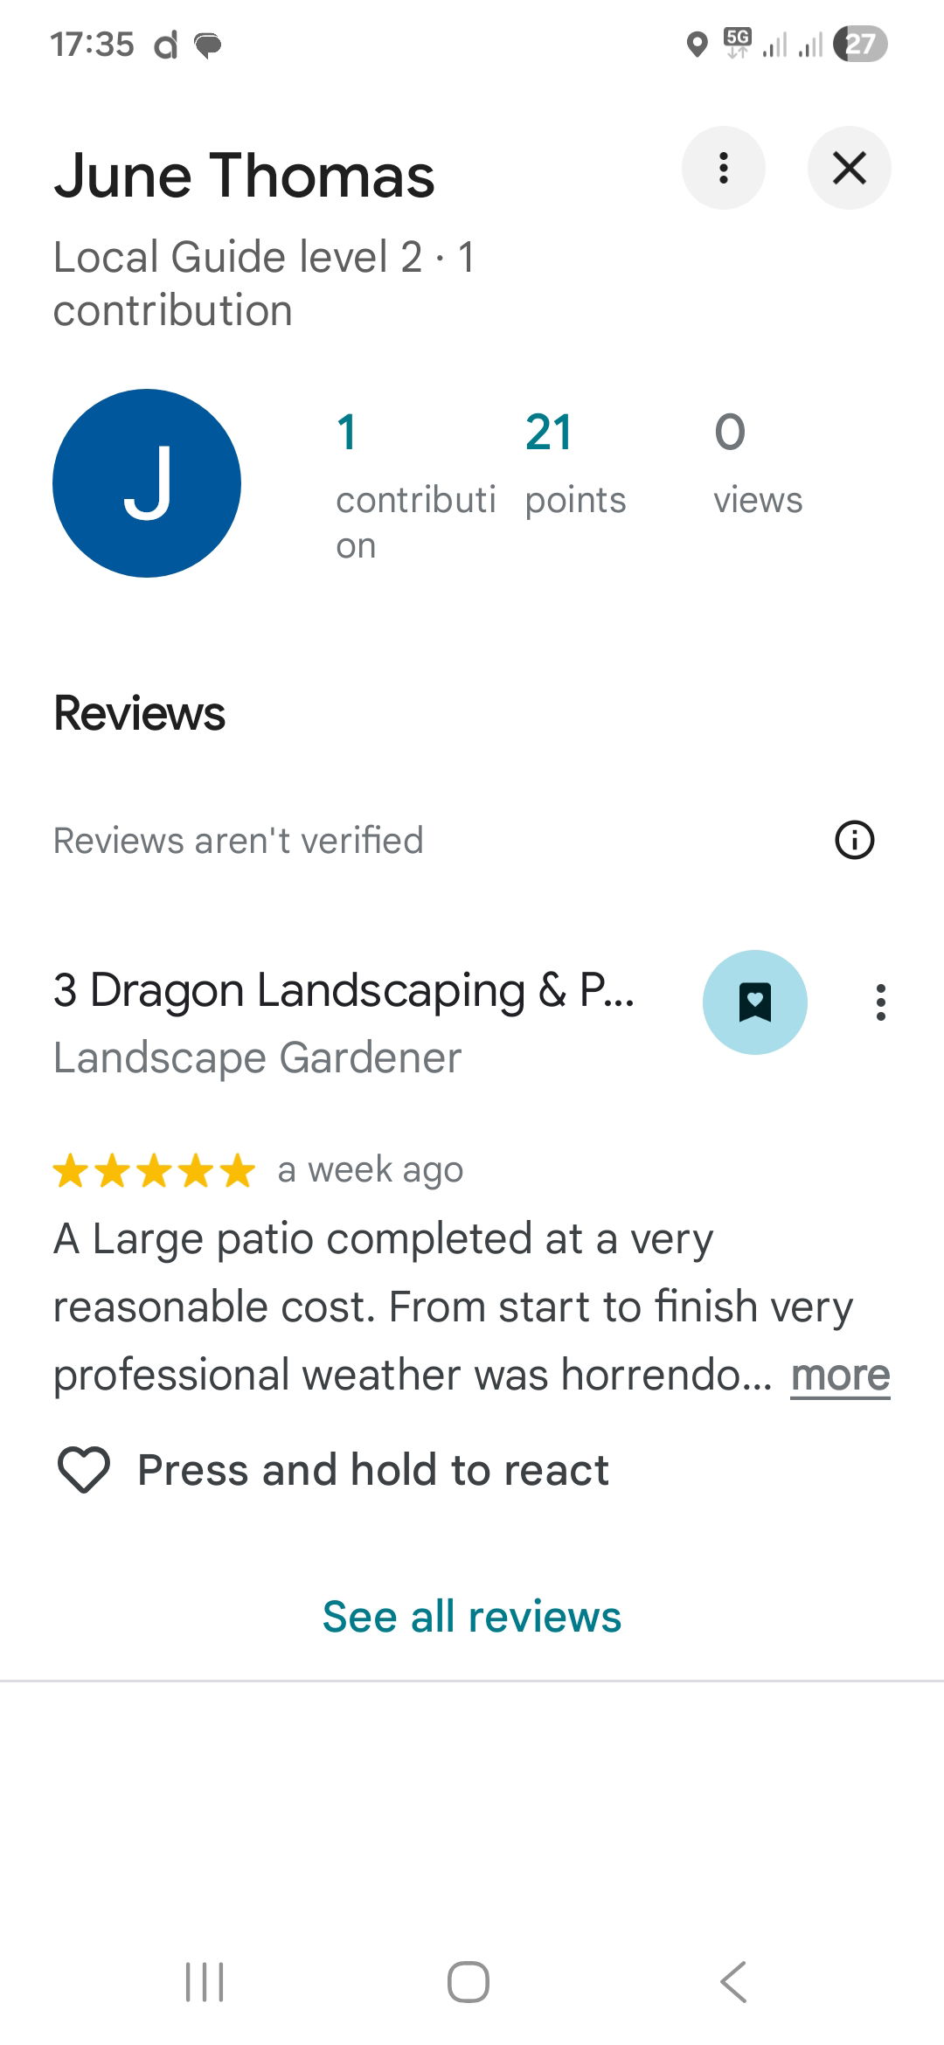
Task: Open June Thomas profile overflow menu
Action: [723, 168]
